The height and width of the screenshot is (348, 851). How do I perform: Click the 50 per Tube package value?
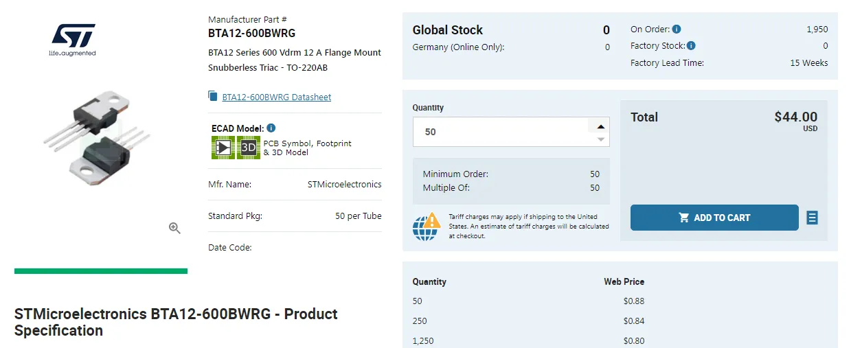[359, 216]
